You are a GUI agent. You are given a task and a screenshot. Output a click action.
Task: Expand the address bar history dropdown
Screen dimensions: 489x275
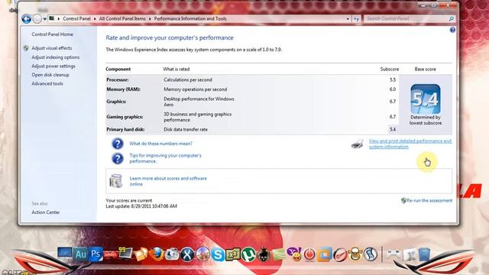(x=348, y=19)
